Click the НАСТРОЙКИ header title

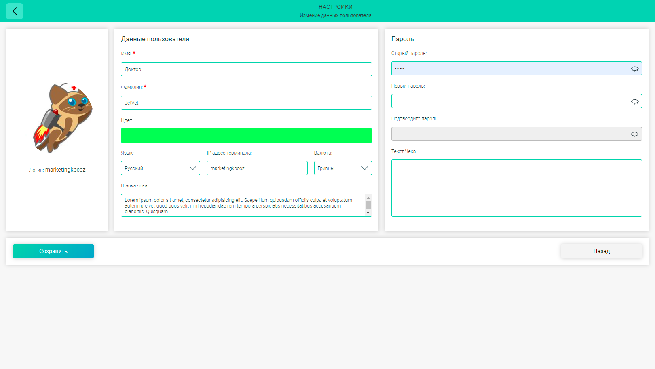[x=336, y=7]
